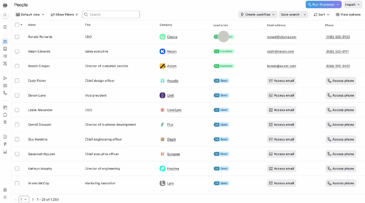365x203 pixels.
Task: Click Show filters
Action: pyautogui.click(x=64, y=15)
